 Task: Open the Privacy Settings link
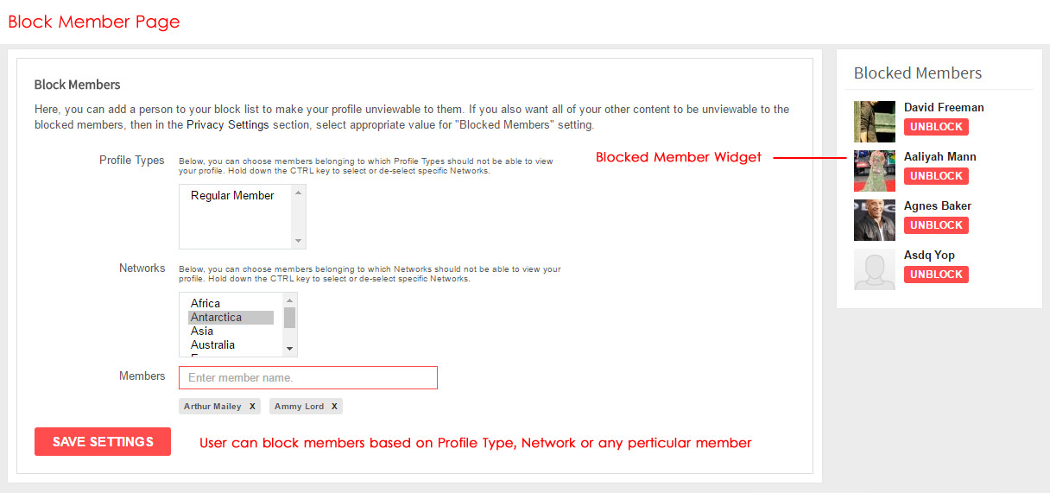228,125
